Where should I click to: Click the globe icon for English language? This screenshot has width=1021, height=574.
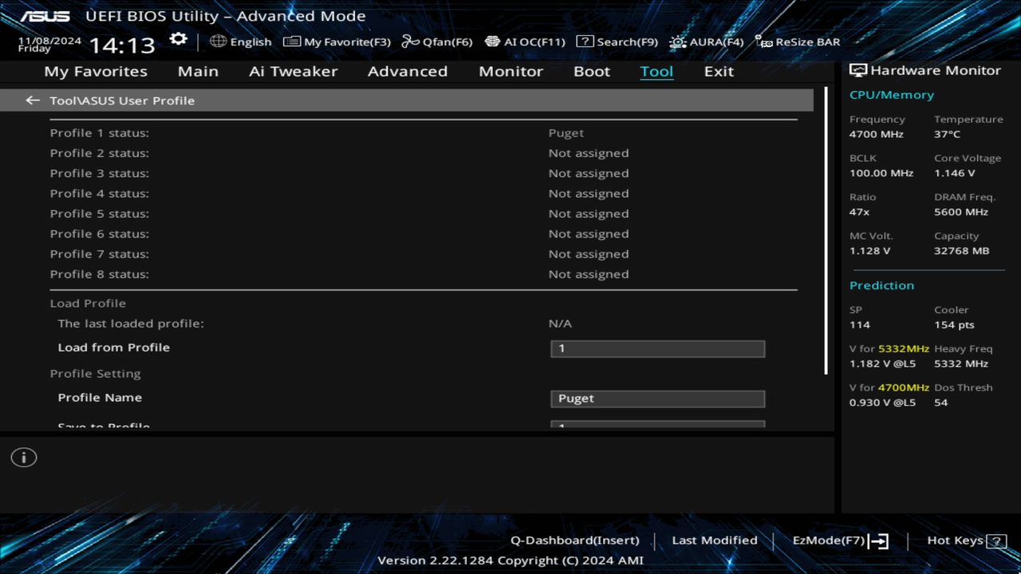[219, 41]
